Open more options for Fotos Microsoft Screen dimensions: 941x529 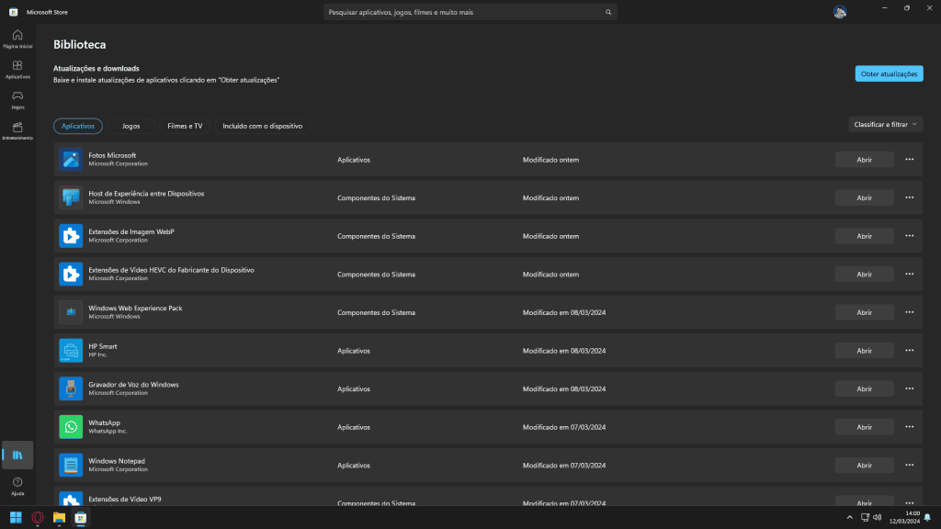(x=909, y=160)
